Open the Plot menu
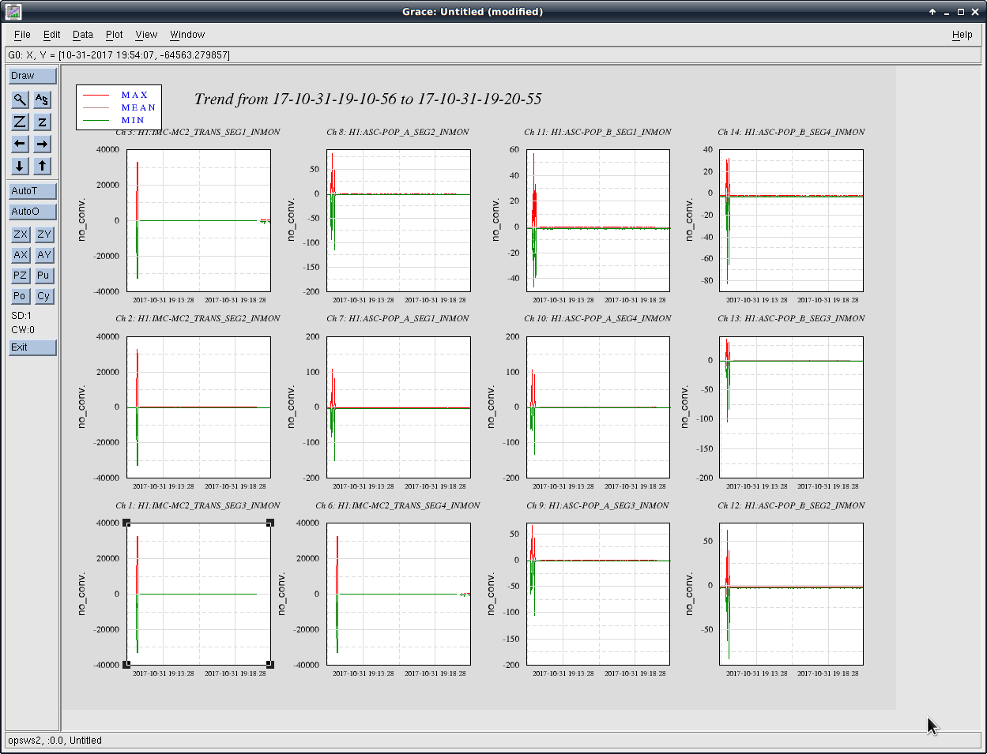987x754 pixels. [115, 35]
